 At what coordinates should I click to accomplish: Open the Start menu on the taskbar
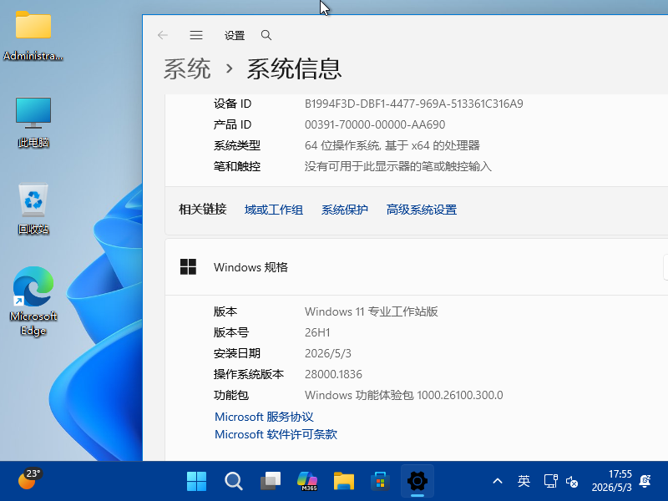[x=196, y=481]
